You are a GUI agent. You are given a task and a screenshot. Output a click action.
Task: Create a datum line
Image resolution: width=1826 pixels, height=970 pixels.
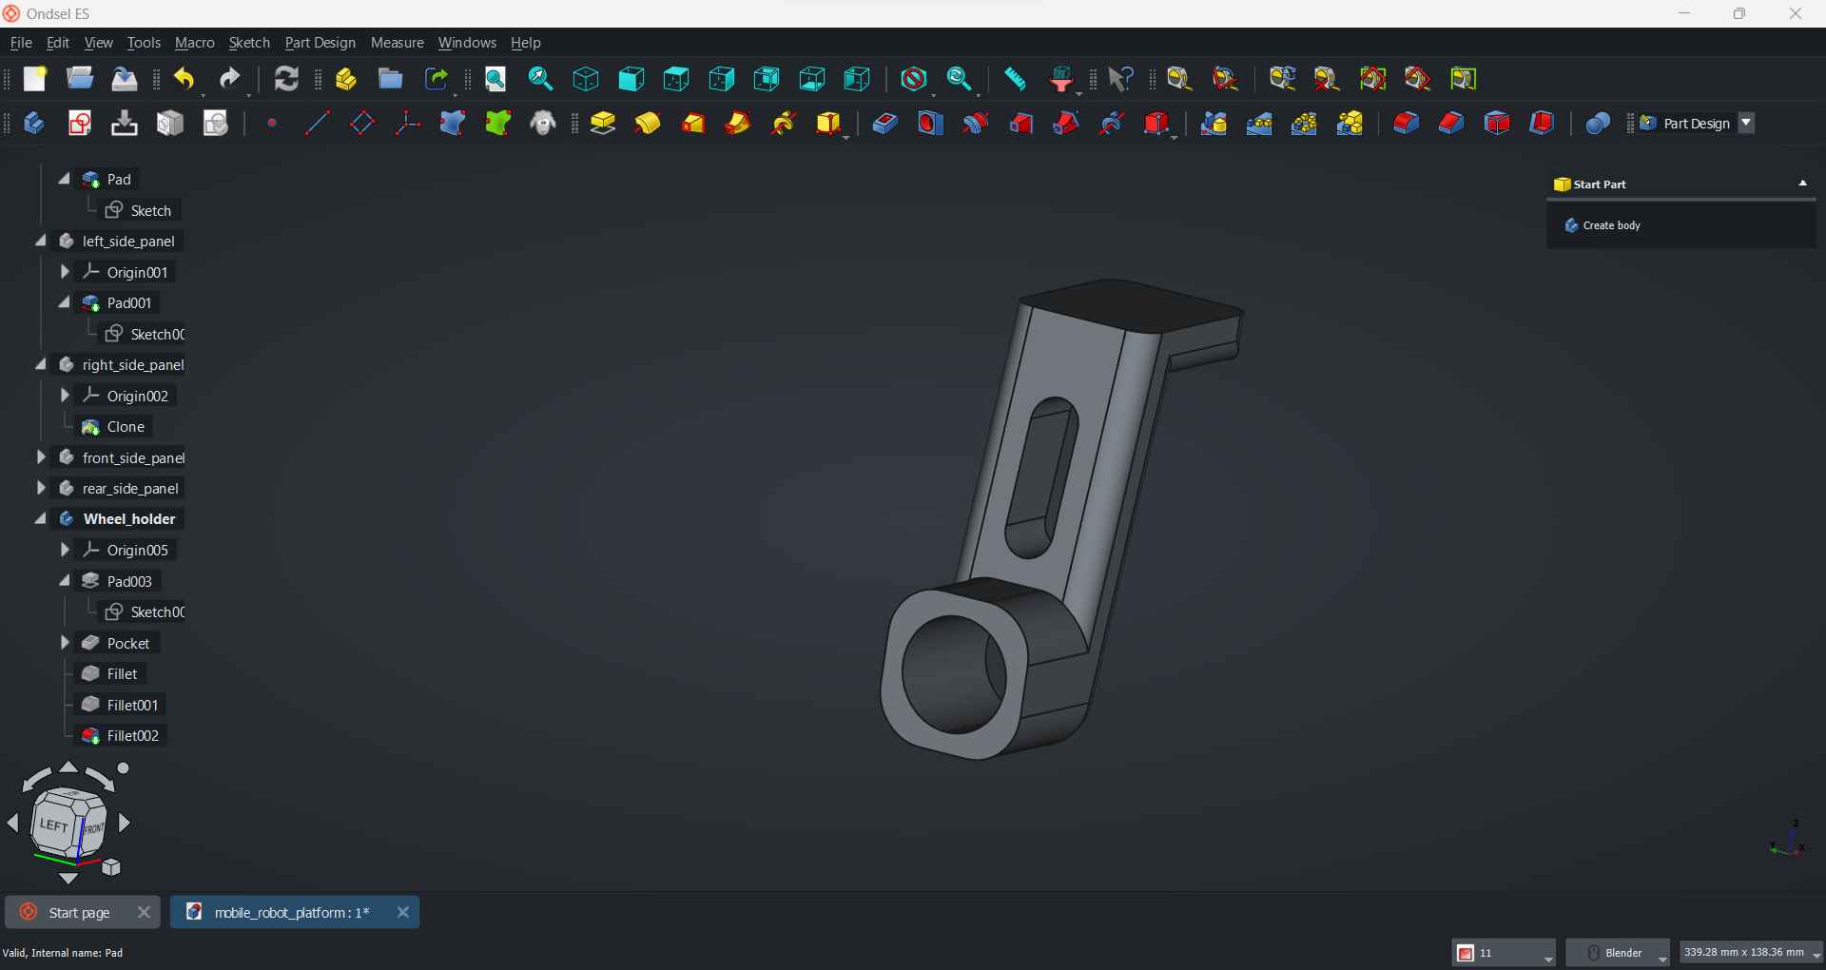pos(317,124)
